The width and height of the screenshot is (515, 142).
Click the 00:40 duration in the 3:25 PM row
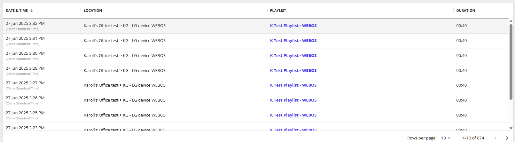pos(461,115)
